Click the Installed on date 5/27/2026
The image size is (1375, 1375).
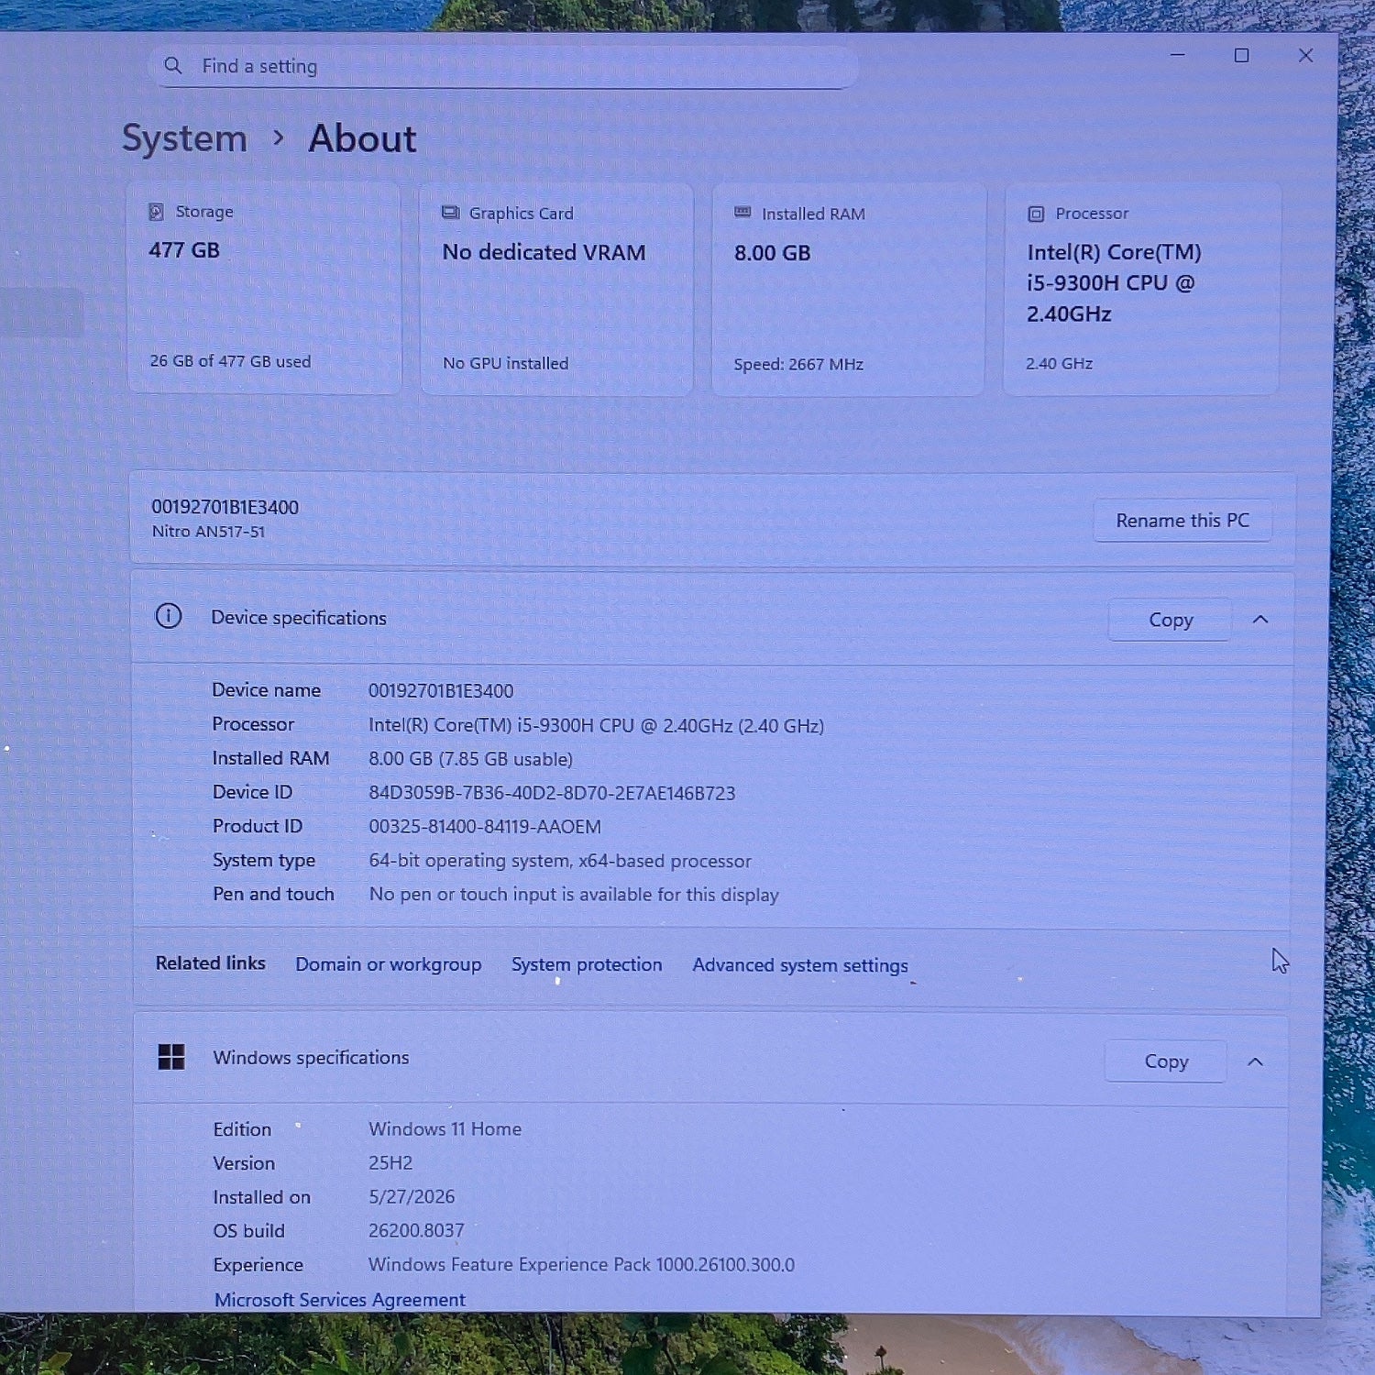412,1197
